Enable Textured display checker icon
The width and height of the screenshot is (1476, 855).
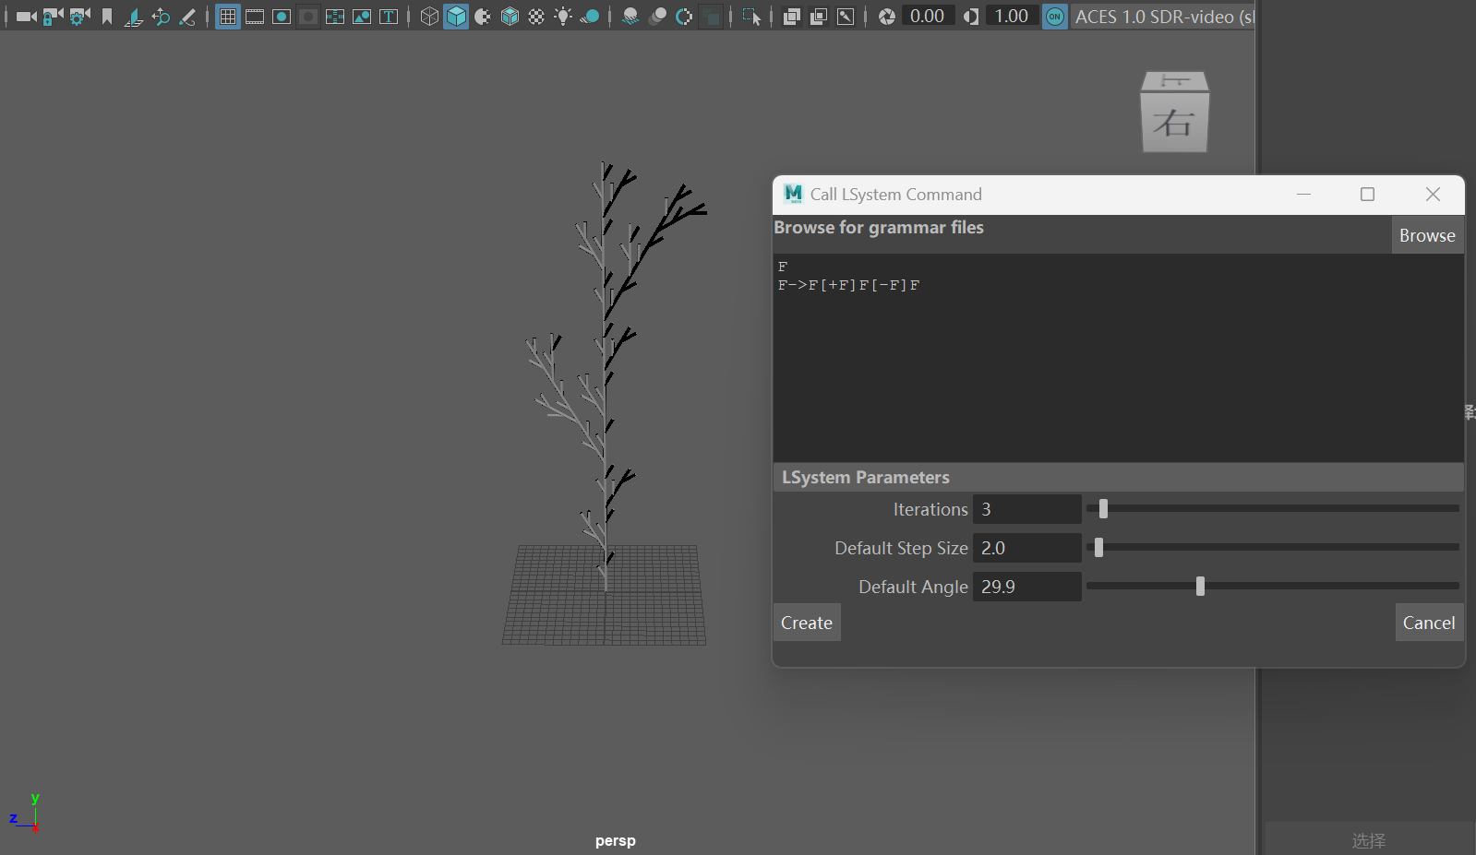536,17
